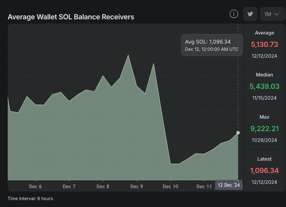Click the Dec 7 axis label
This screenshot has height=207, width=286.
(69, 187)
